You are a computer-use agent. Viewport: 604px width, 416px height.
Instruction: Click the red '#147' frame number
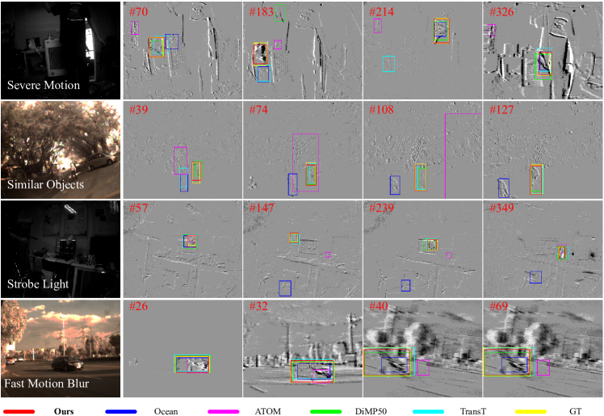pos(262,208)
